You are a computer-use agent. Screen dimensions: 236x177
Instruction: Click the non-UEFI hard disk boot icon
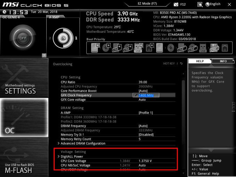click(159, 48)
